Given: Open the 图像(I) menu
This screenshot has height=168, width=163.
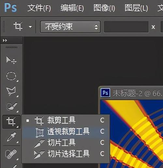Looking at the screenshot, I should [x=104, y=8].
